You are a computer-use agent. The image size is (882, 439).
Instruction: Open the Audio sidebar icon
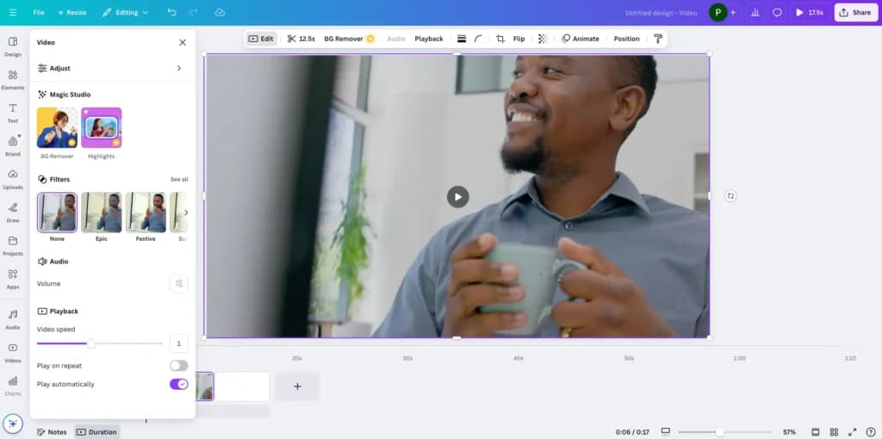(x=12, y=319)
